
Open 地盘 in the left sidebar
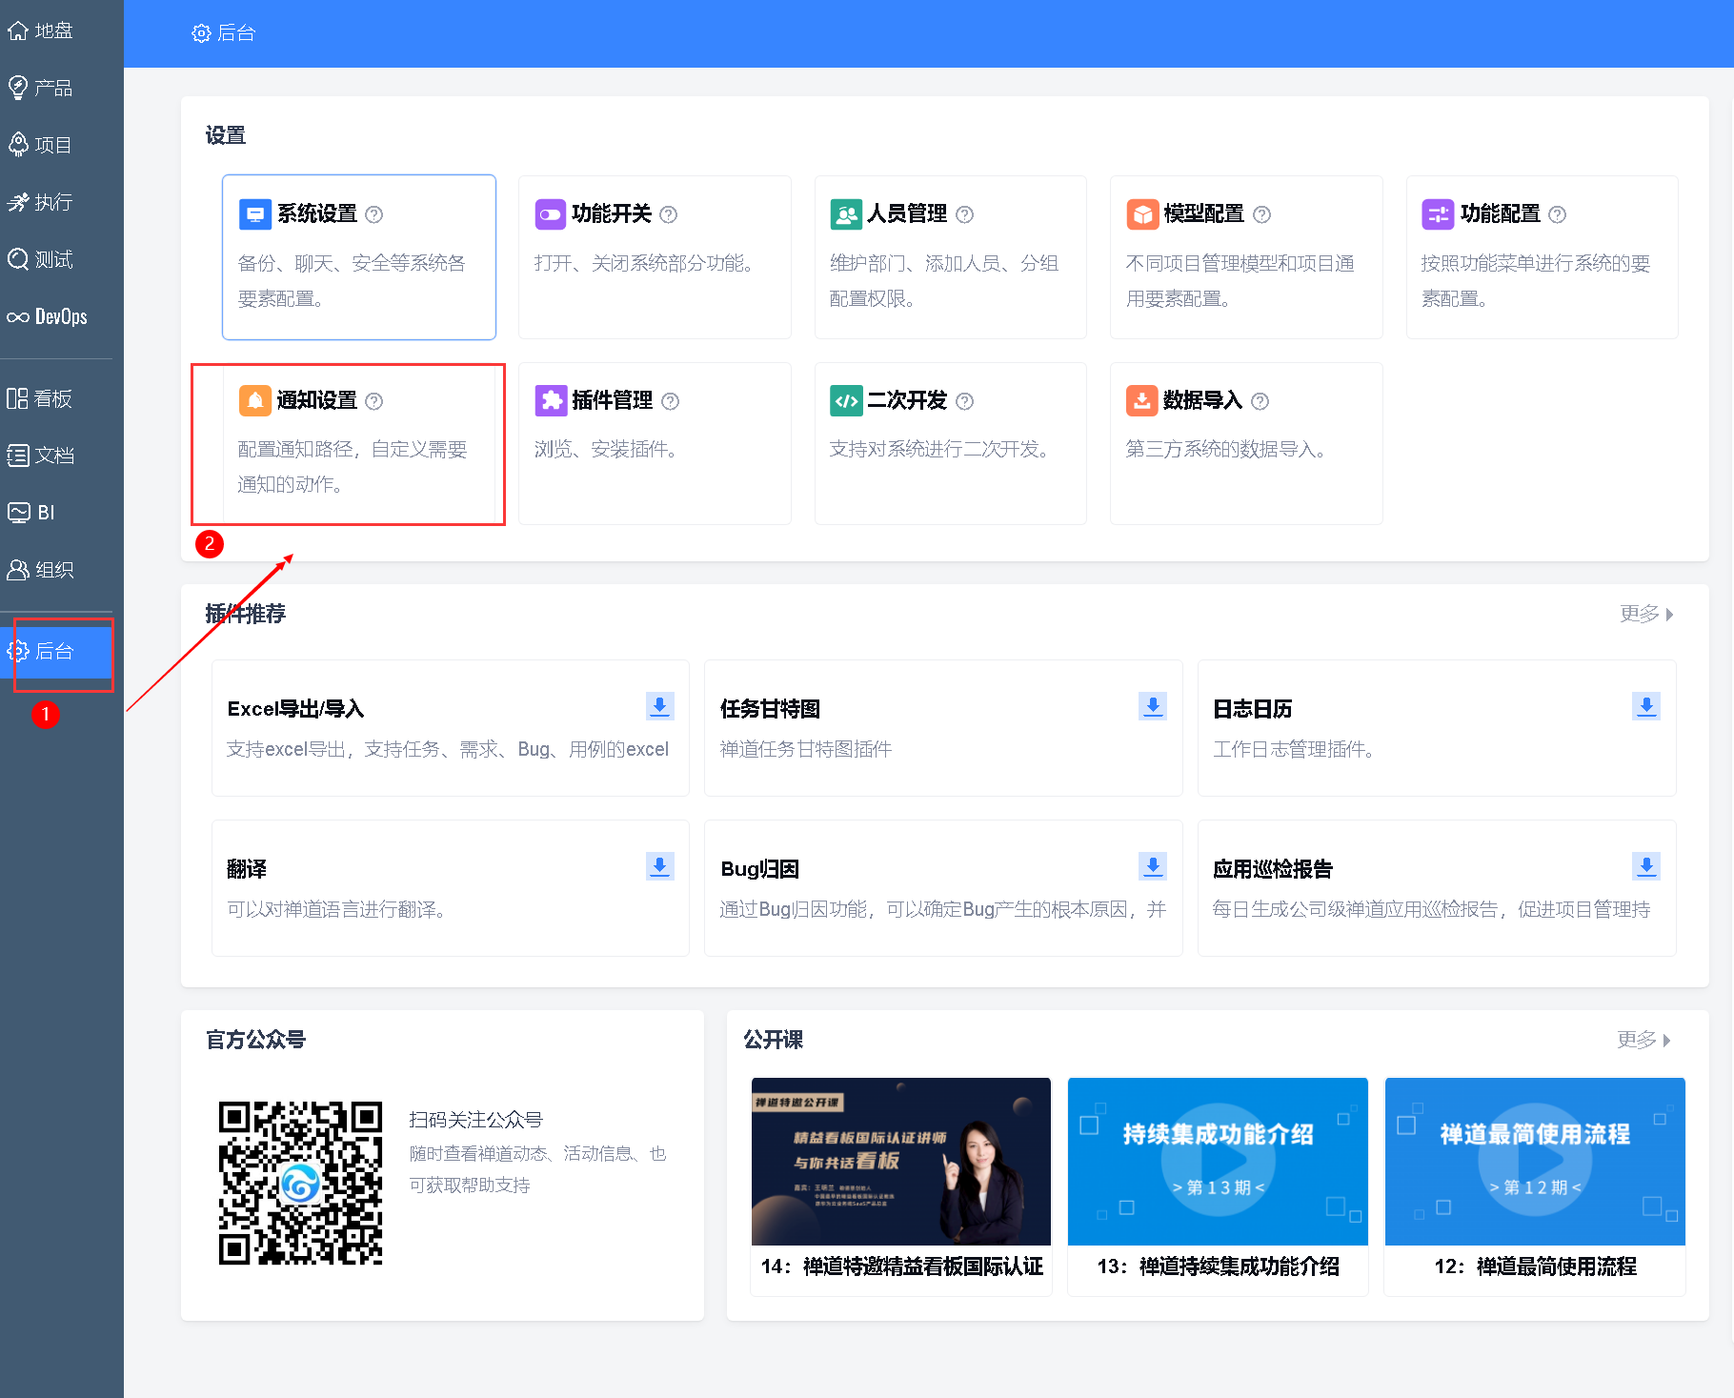[x=40, y=30]
